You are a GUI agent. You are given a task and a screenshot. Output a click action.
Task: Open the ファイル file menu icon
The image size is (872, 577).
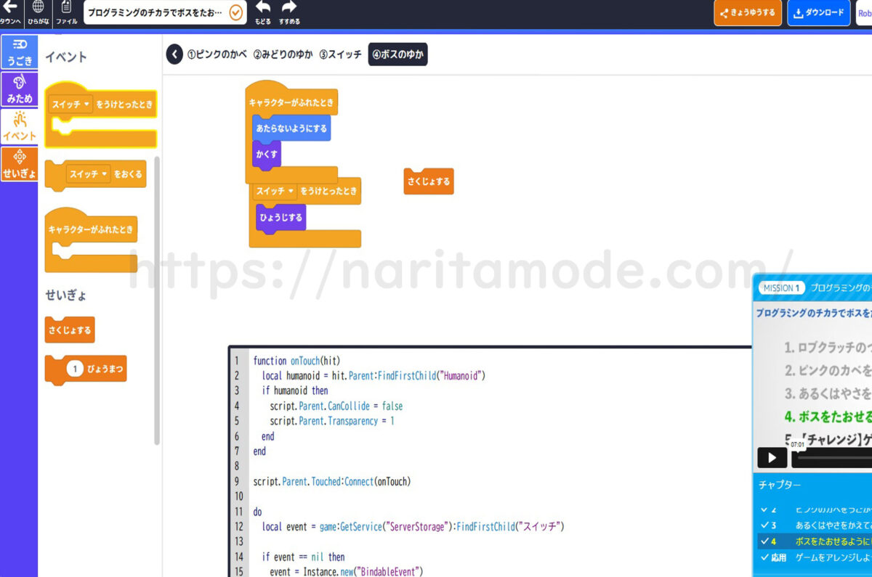tap(66, 9)
